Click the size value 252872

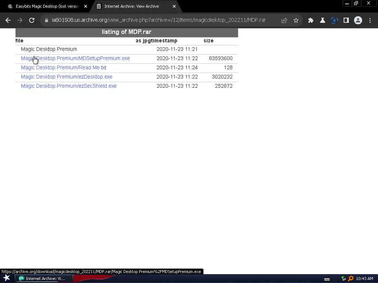(223, 86)
